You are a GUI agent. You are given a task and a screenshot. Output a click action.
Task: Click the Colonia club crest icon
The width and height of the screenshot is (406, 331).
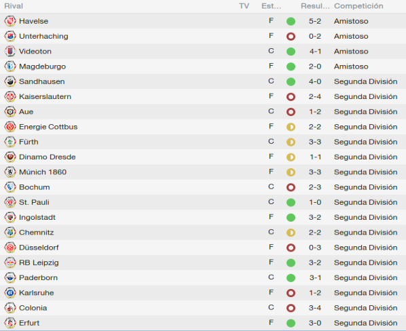click(x=10, y=308)
